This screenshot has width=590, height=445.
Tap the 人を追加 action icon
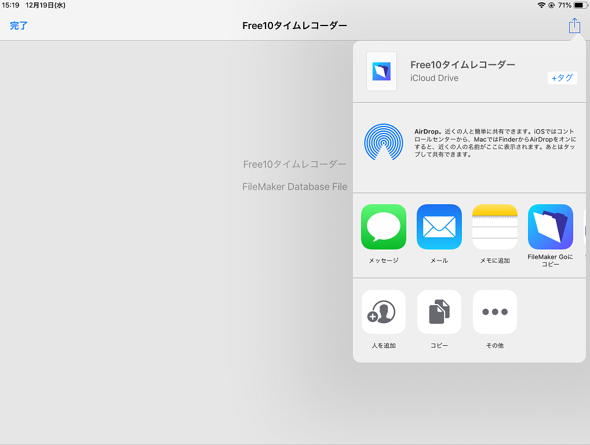[x=384, y=312]
